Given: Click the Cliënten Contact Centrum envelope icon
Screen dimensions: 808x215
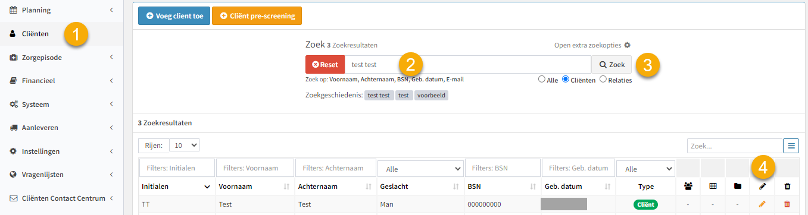Looking at the screenshot, I should tap(13, 198).
